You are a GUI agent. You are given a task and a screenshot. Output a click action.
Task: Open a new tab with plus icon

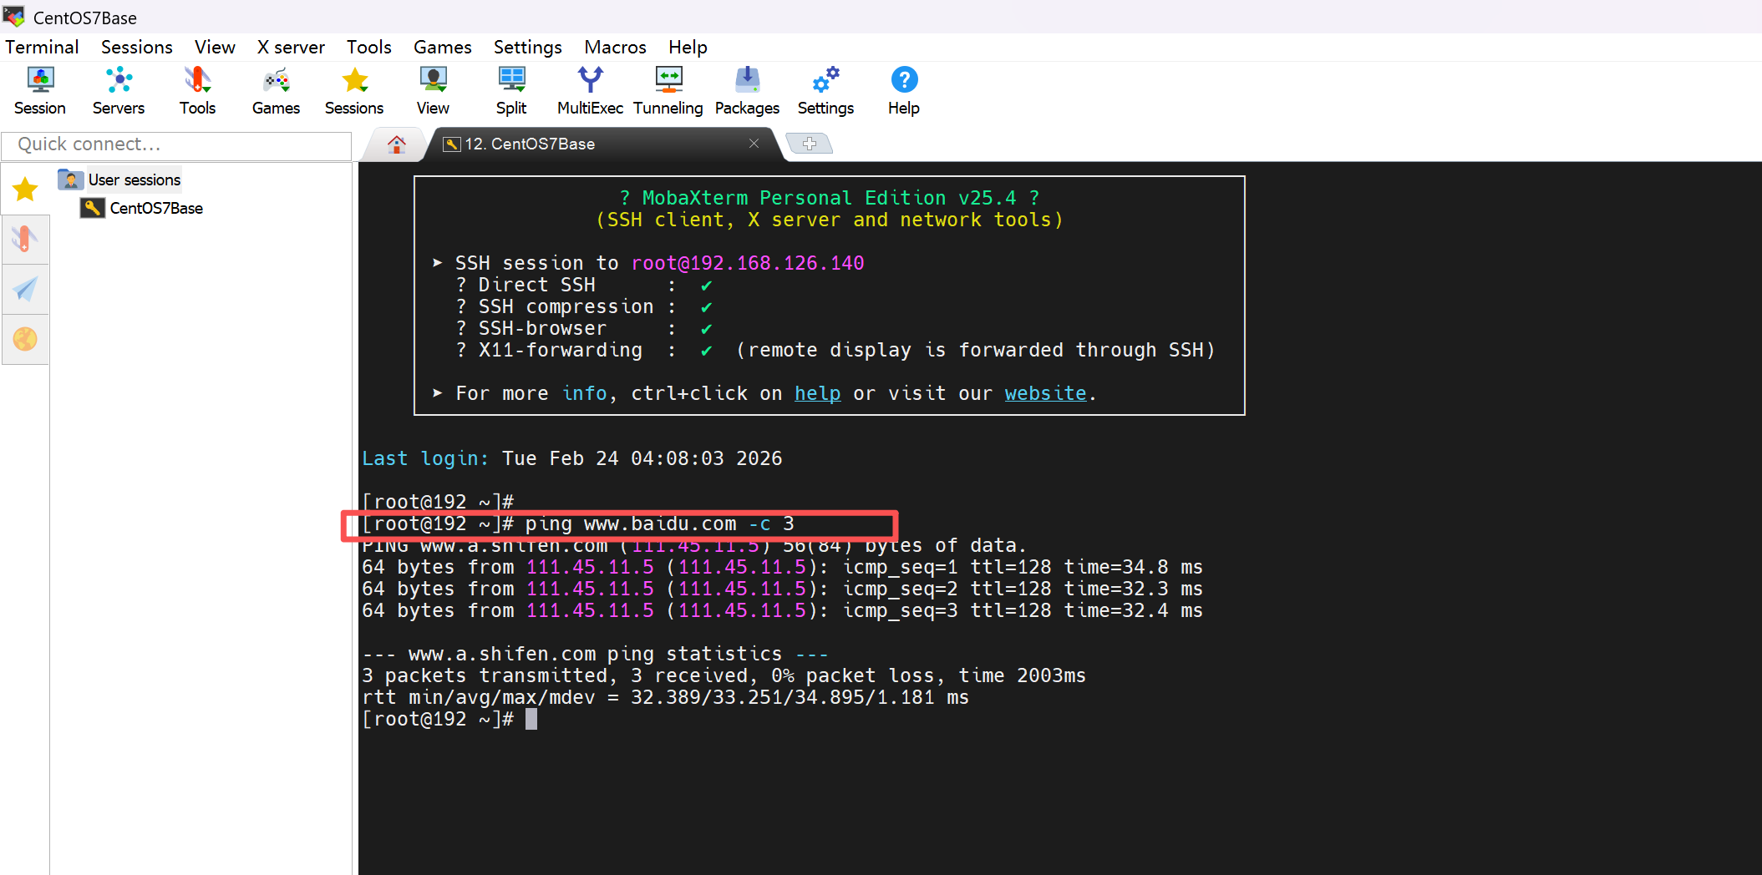(x=809, y=144)
